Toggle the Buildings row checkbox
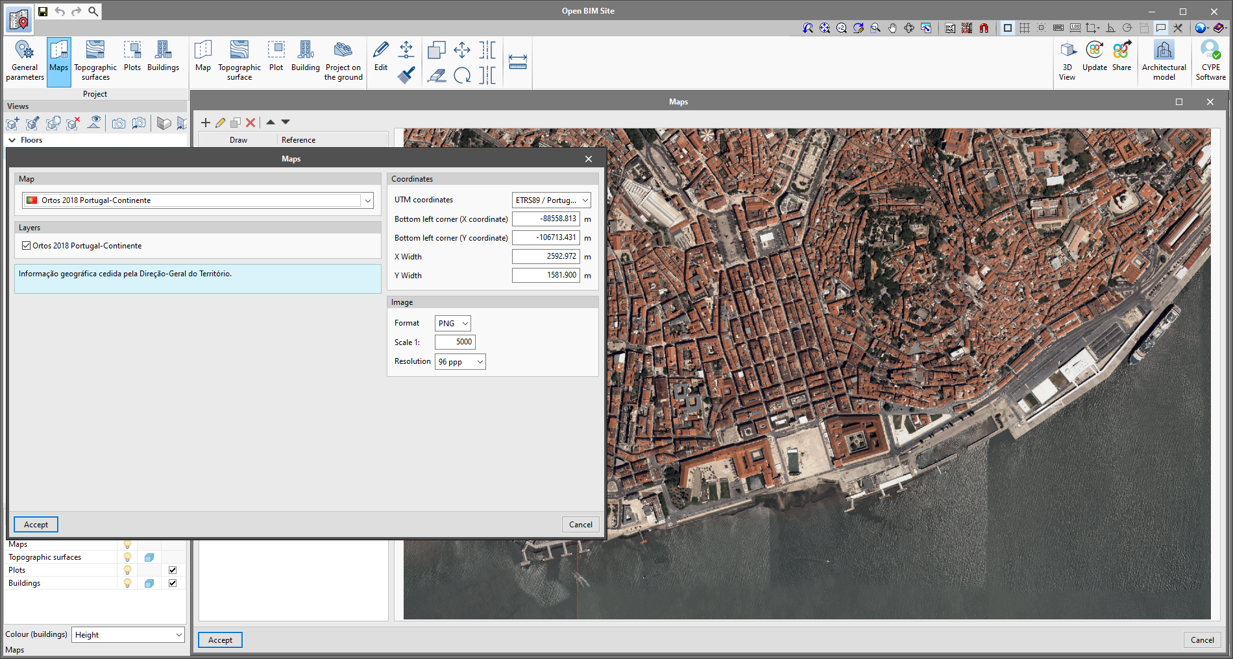This screenshot has height=659, width=1233. pyautogui.click(x=173, y=583)
